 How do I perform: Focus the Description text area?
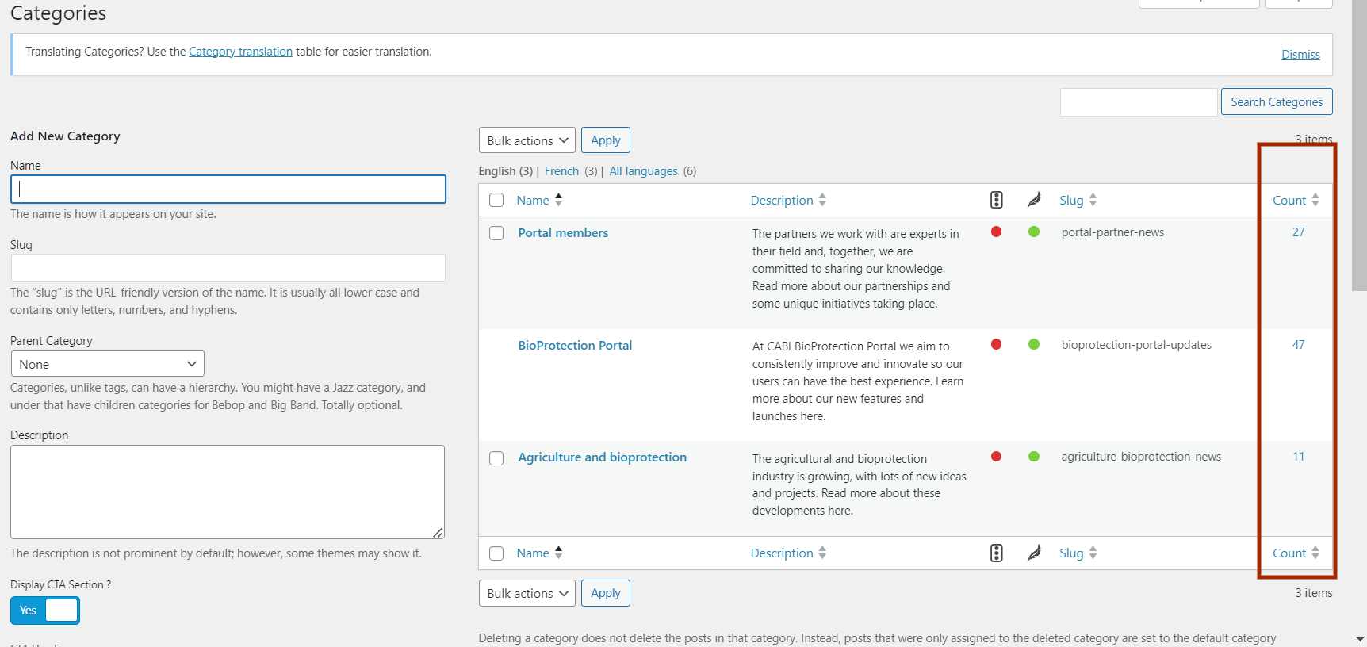click(228, 492)
